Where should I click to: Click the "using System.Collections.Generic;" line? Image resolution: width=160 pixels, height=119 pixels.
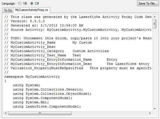(48, 89)
